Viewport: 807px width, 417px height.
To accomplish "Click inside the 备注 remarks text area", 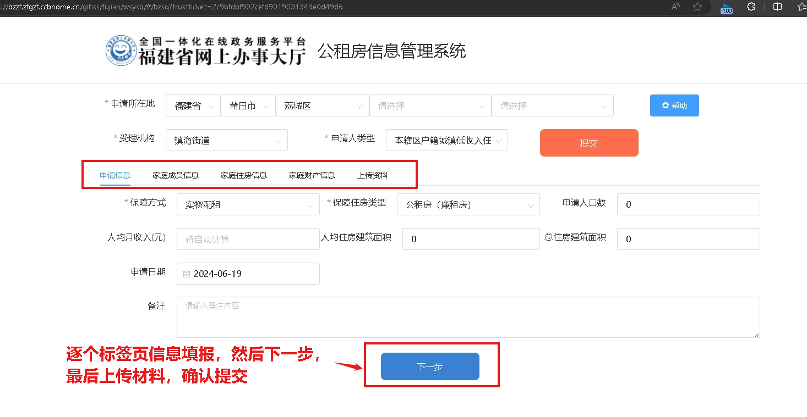I will [x=467, y=316].
